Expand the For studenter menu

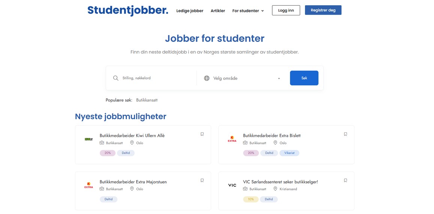tap(248, 11)
